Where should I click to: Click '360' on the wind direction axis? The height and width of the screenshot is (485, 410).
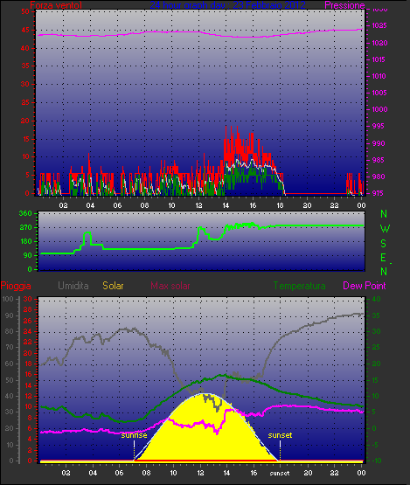[25, 213]
